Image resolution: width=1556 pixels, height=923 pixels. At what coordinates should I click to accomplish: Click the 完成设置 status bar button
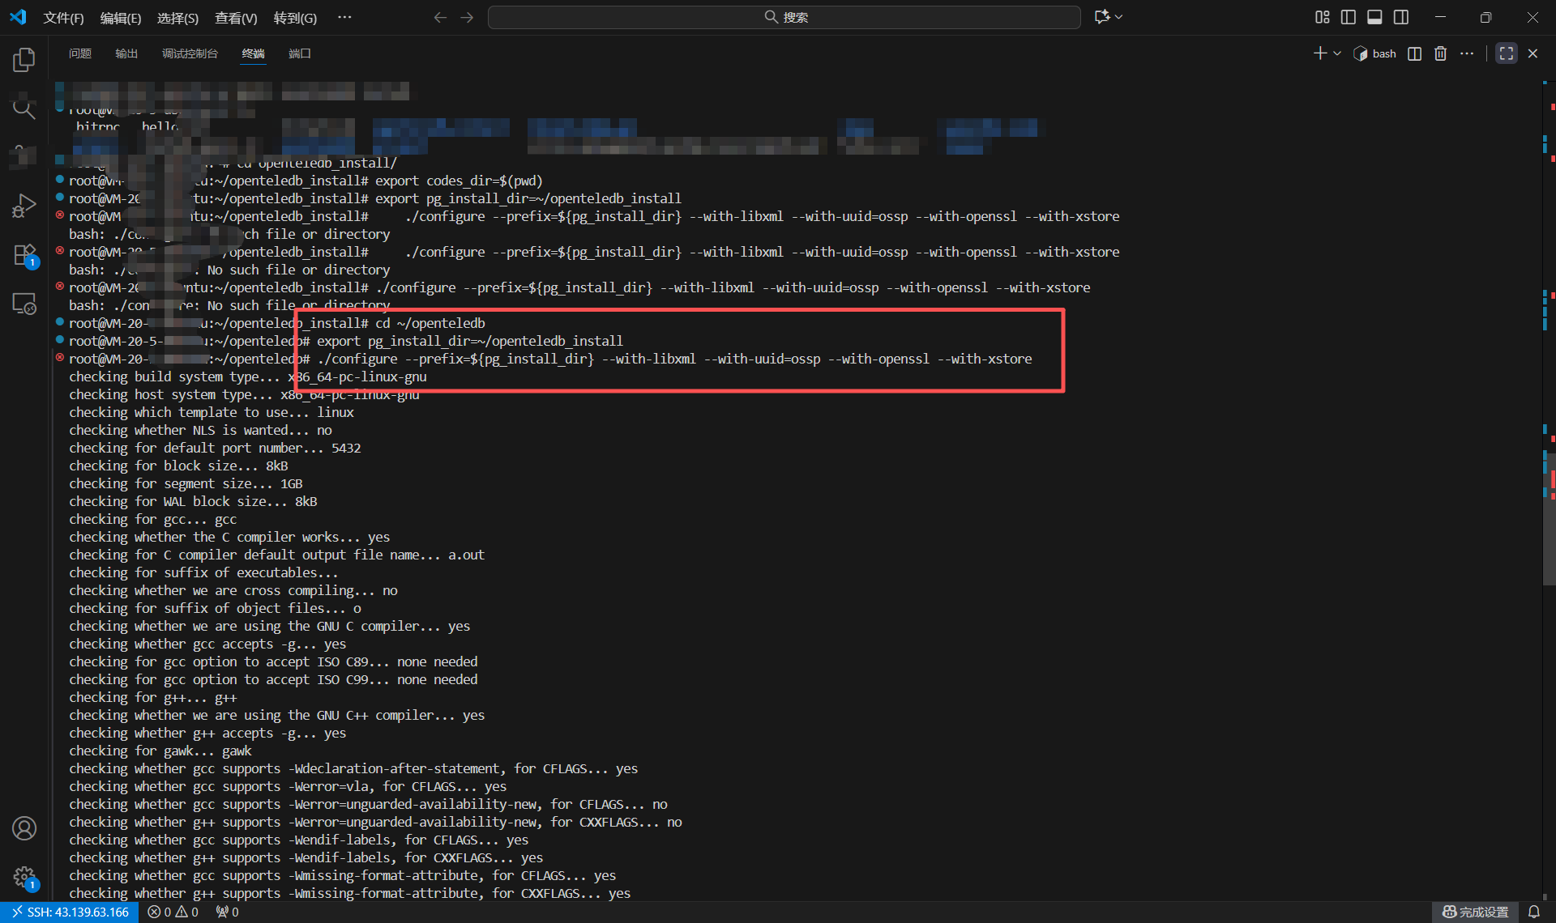click(x=1475, y=912)
